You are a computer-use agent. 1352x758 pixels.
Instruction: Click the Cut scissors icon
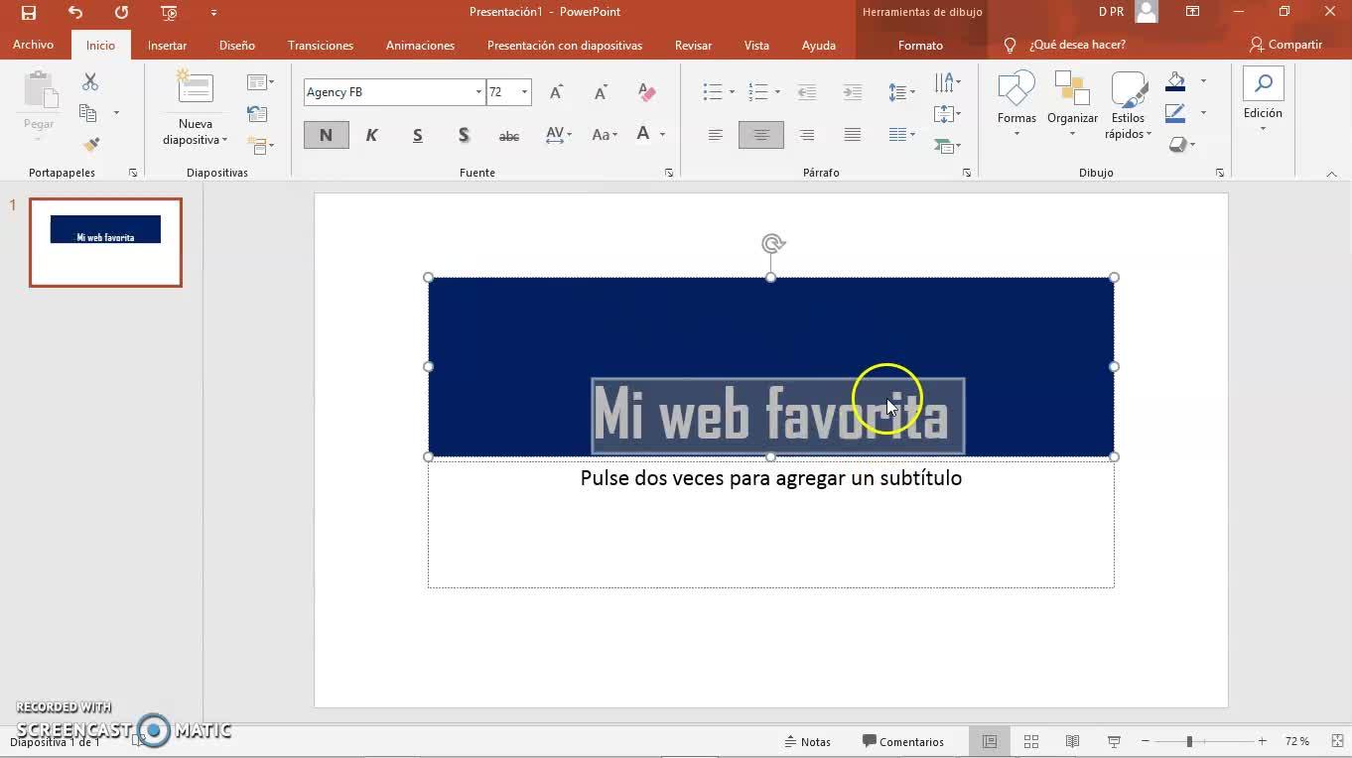(x=90, y=82)
